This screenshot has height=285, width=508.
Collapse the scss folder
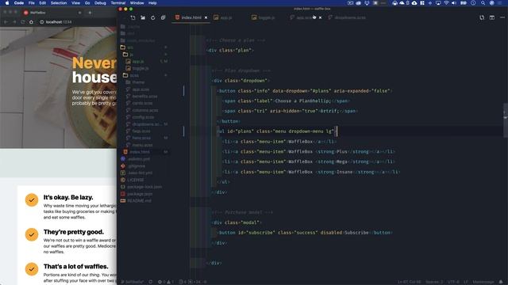click(x=130, y=75)
